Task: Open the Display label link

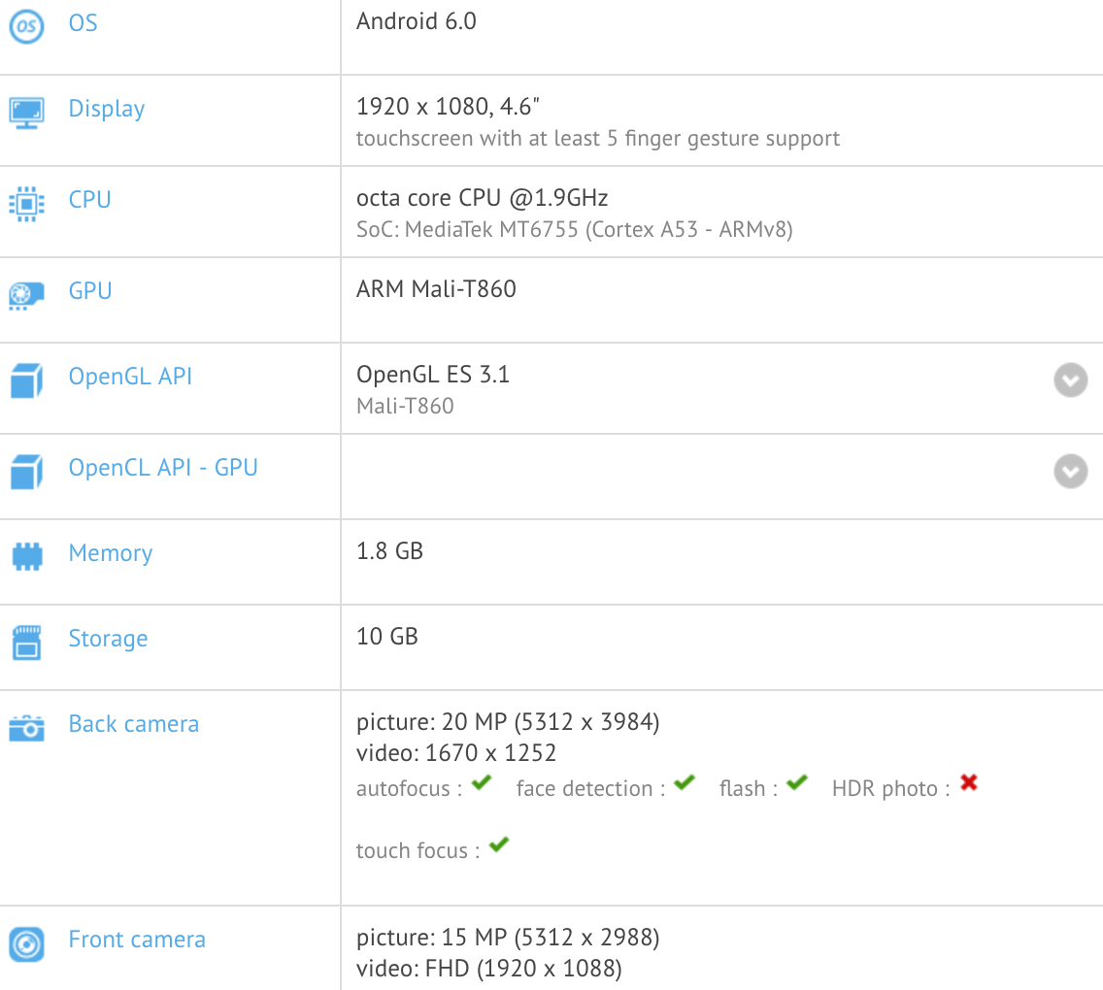Action: click(x=107, y=109)
